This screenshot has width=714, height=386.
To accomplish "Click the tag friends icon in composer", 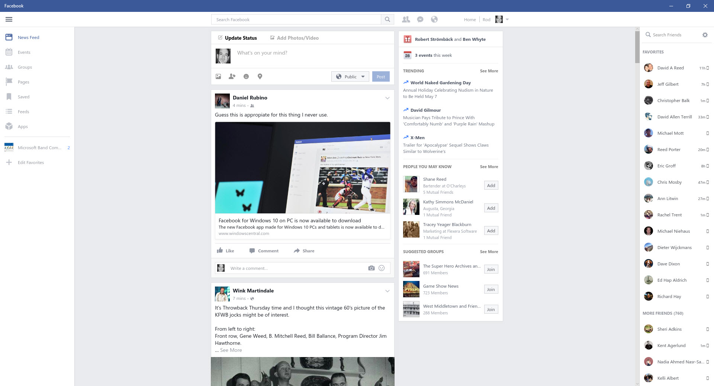I will [x=232, y=76].
